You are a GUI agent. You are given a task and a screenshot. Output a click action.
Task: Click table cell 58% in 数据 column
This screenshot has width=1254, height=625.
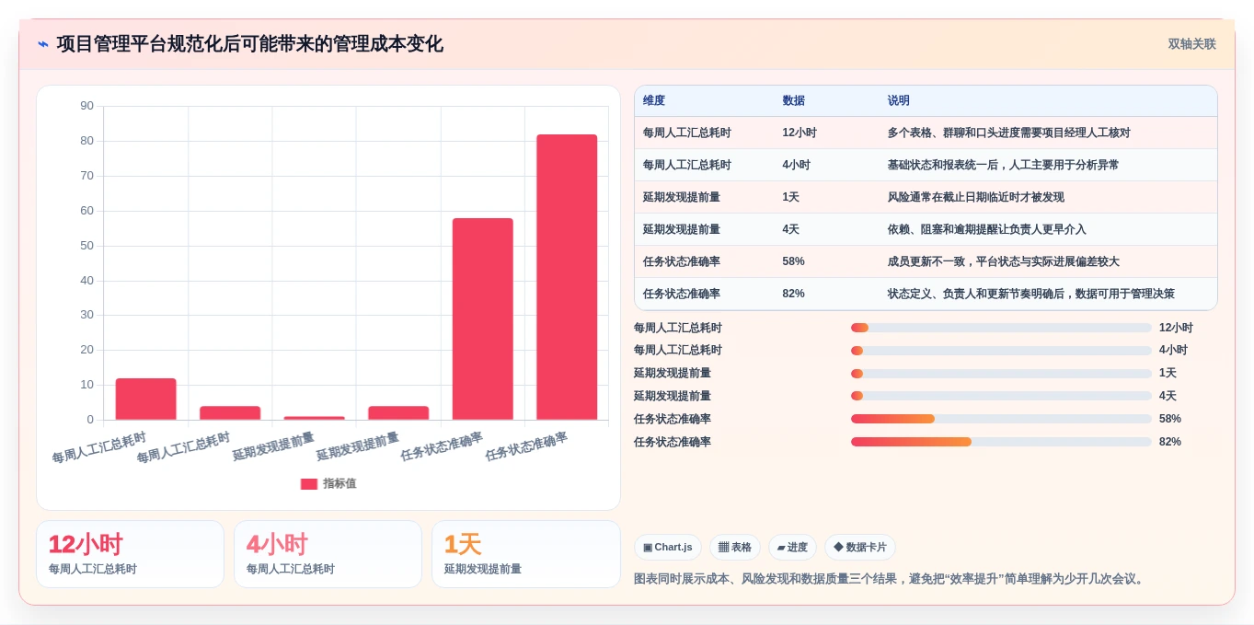click(794, 261)
